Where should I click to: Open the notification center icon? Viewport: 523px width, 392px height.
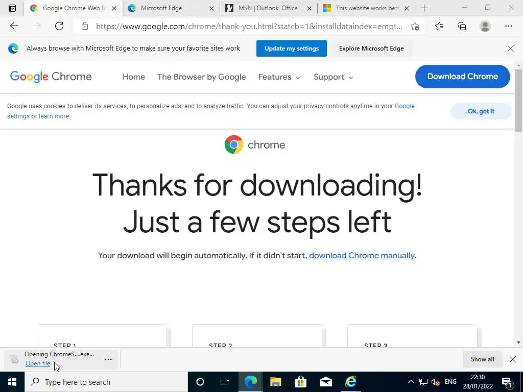(x=507, y=382)
